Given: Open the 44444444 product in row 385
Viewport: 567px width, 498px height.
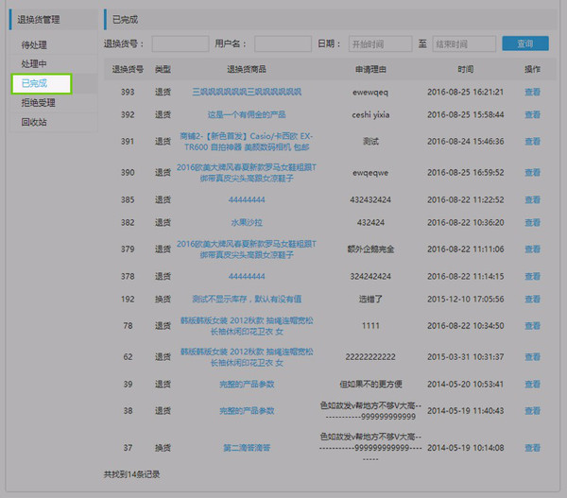Looking at the screenshot, I should 247,199.
